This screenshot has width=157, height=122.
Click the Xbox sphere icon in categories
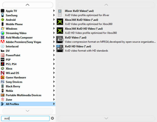click(x=3, y=68)
